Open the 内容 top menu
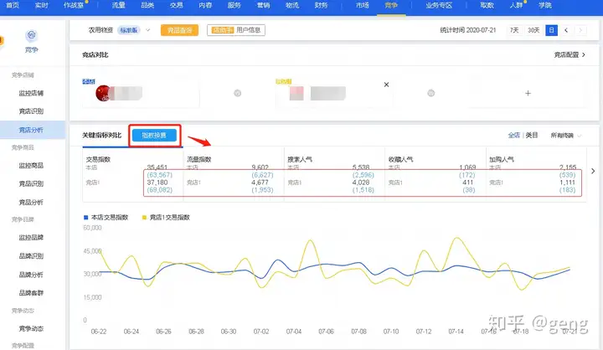The width and height of the screenshot is (603, 350). 205,5
